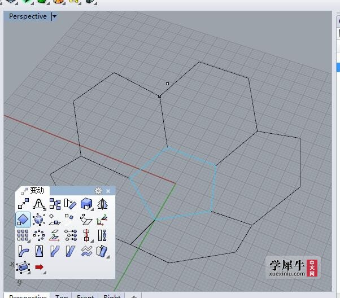Select the Flow along curve tool
This screenshot has height=298, width=340.
tap(55, 251)
